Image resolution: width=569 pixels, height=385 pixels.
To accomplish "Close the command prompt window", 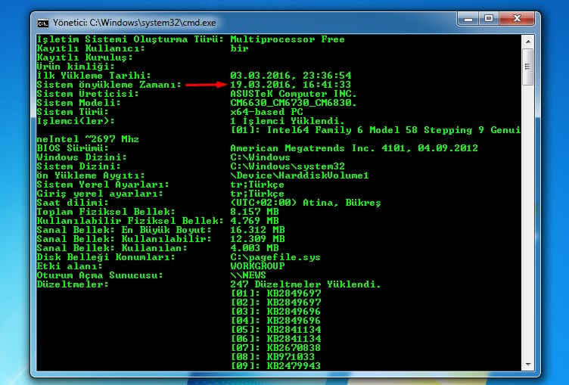I will (516, 19).
